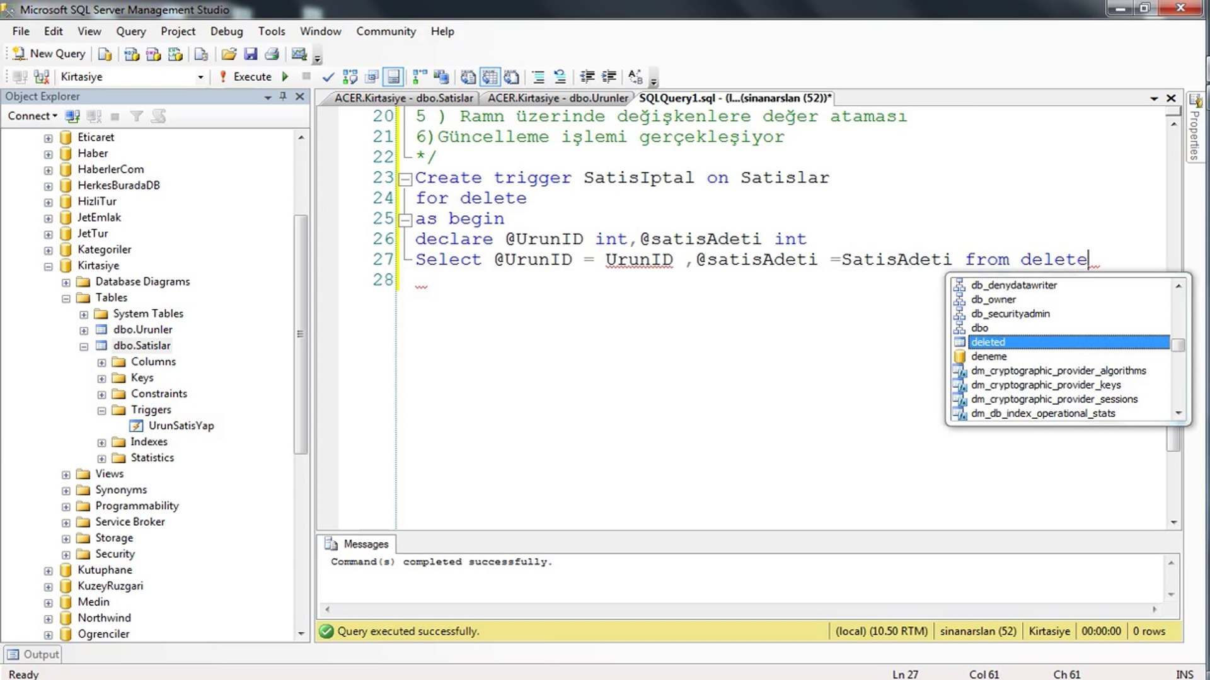Click the Print icon in toolbar

[x=272, y=54]
